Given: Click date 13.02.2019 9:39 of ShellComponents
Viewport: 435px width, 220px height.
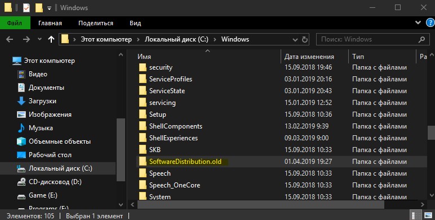Looking at the screenshot, I should 307,126.
